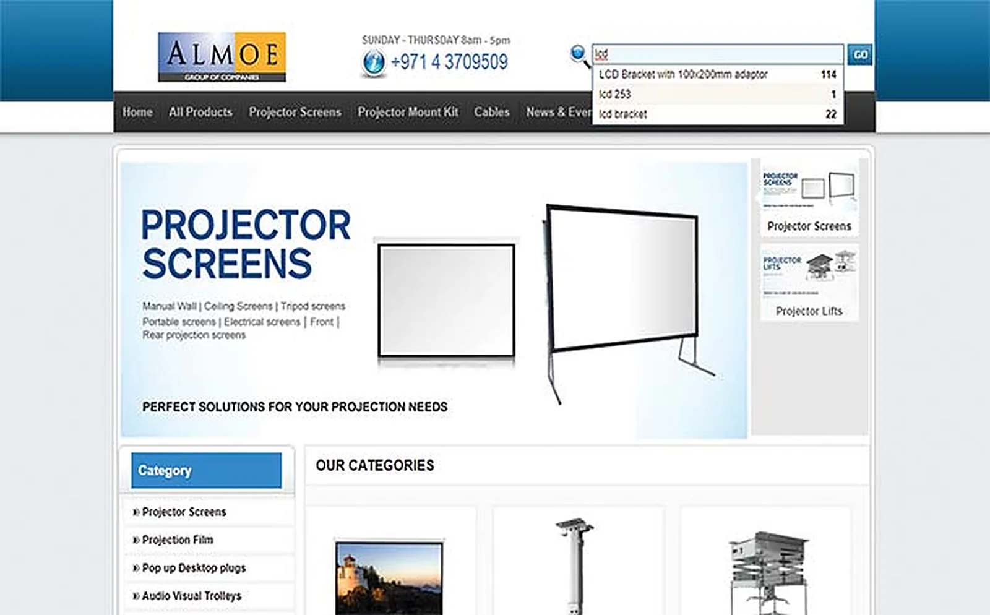Click the result count 22
The image size is (990, 615).
(831, 114)
